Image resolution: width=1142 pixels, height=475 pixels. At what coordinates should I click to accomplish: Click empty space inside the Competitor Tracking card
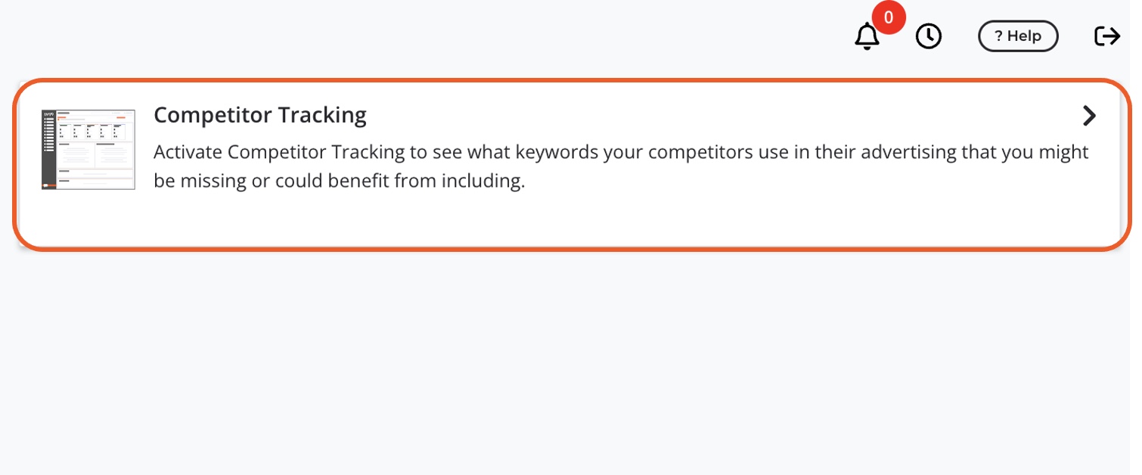(681, 219)
